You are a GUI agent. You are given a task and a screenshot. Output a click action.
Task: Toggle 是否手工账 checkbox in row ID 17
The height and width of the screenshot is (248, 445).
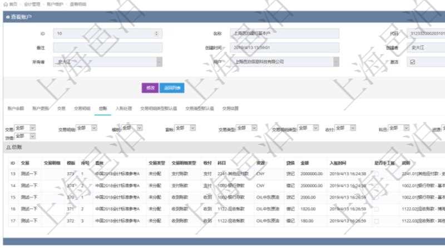coord(377,221)
